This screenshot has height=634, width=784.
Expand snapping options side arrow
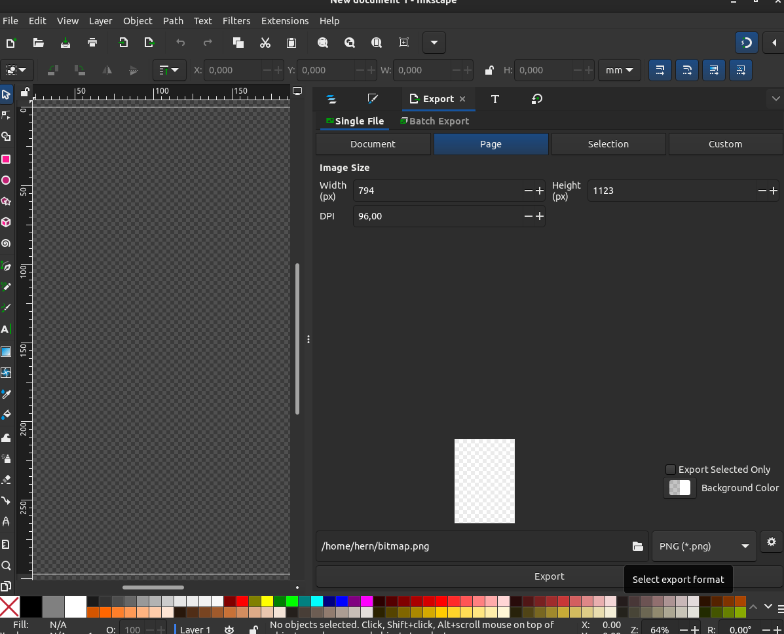[x=774, y=43]
